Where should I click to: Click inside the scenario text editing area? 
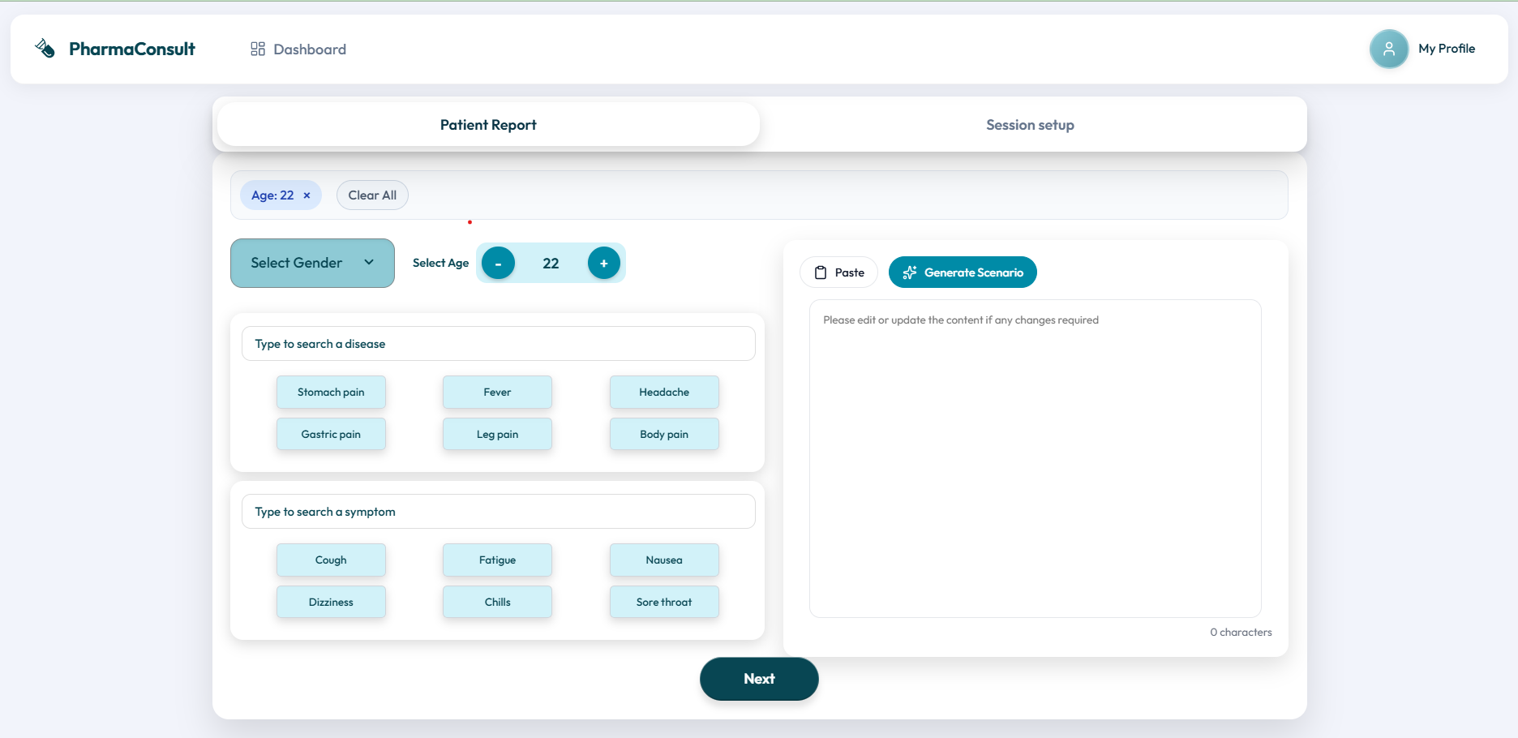(1035, 458)
